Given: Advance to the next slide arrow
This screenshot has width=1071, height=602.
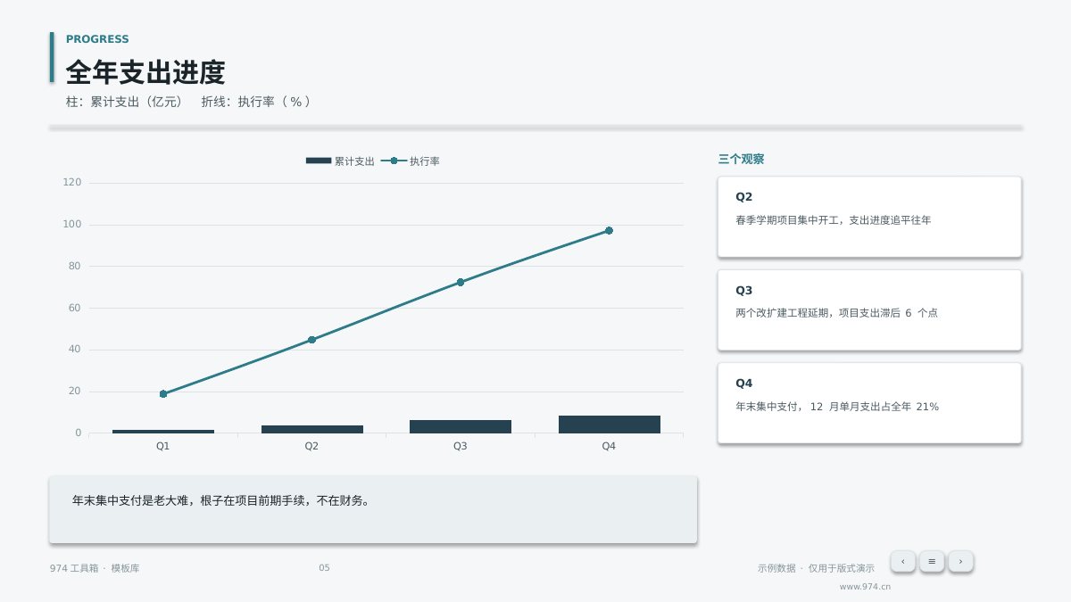Looking at the screenshot, I should 960,561.
